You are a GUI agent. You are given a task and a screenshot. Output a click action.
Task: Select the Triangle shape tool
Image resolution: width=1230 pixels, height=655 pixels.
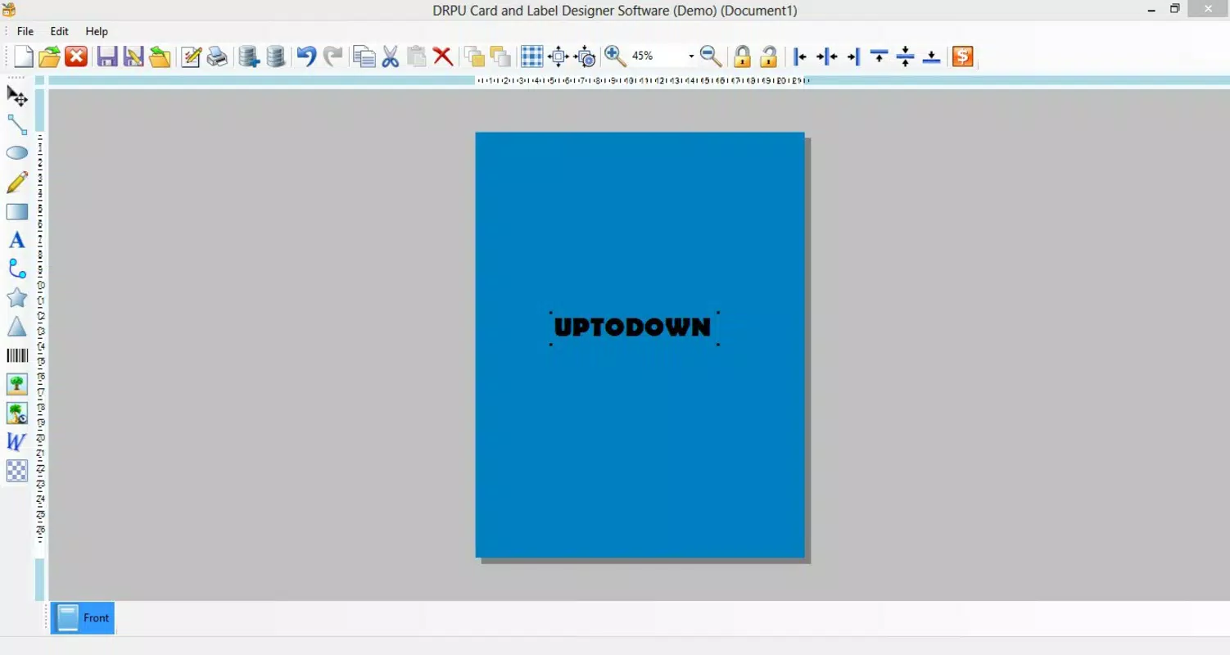point(17,327)
